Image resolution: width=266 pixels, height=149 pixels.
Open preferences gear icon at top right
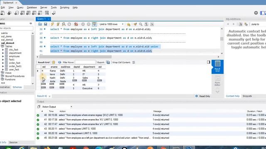(x=256, y=13)
